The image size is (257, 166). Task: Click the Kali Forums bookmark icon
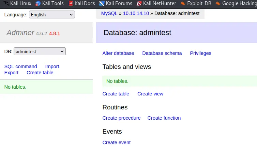[x=102, y=3]
